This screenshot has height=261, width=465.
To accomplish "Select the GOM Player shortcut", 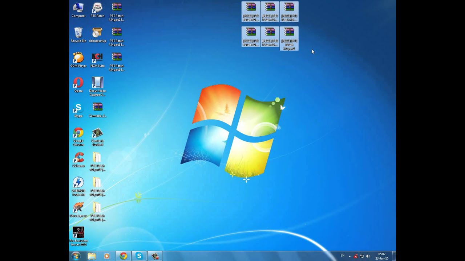I will pos(78,60).
